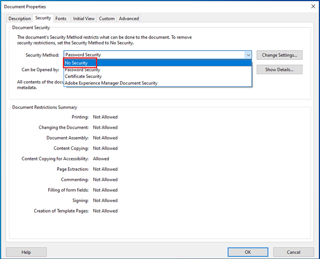The image size is (320, 259).
Task: Confirm with the OK button
Action: pyautogui.click(x=248, y=252)
